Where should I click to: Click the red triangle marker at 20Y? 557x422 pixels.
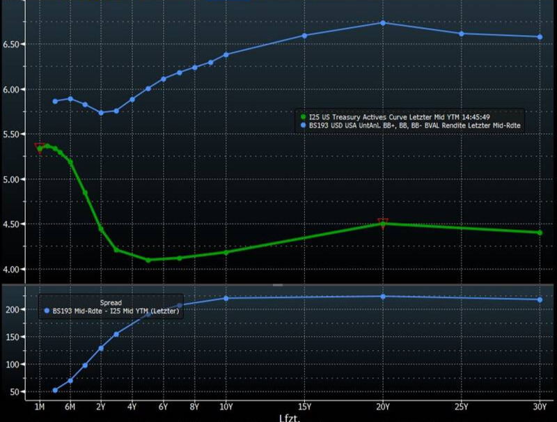[383, 222]
